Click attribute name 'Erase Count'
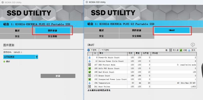The image size is (203, 100). click(x=104, y=76)
